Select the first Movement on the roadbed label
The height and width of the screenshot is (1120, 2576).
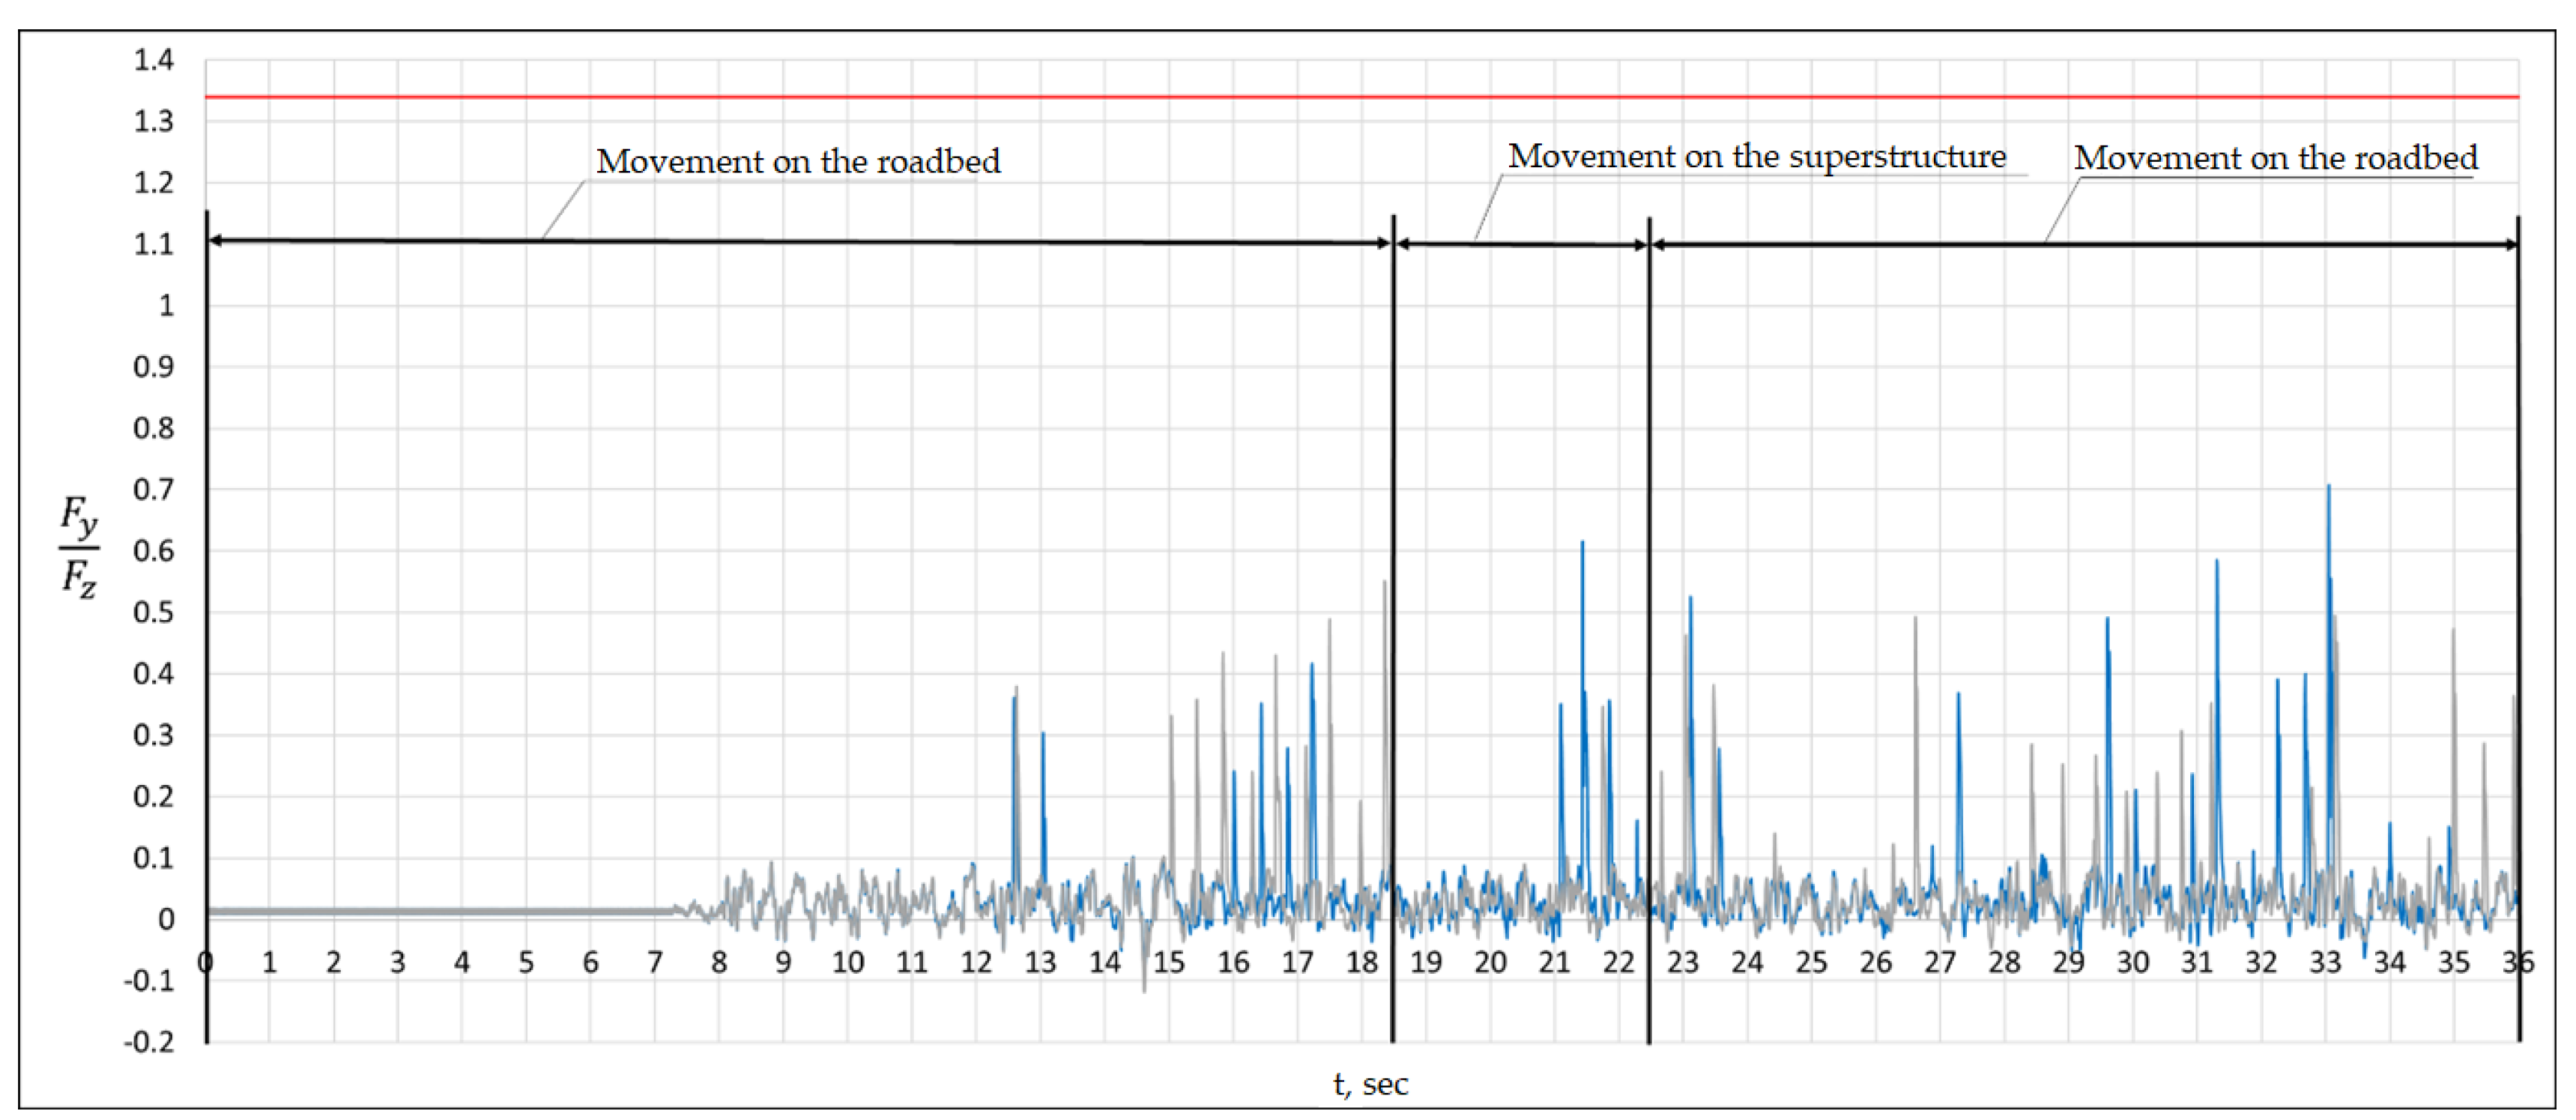click(802, 159)
